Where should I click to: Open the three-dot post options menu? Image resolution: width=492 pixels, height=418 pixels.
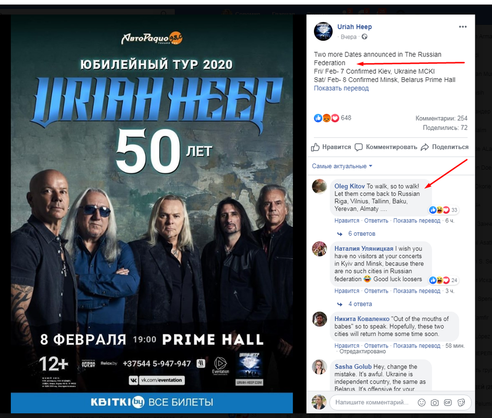463,27
